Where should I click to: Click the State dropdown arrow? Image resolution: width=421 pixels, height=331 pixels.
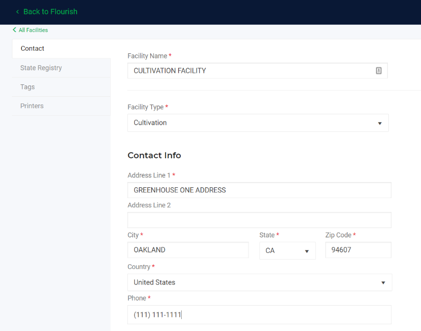coord(307,251)
